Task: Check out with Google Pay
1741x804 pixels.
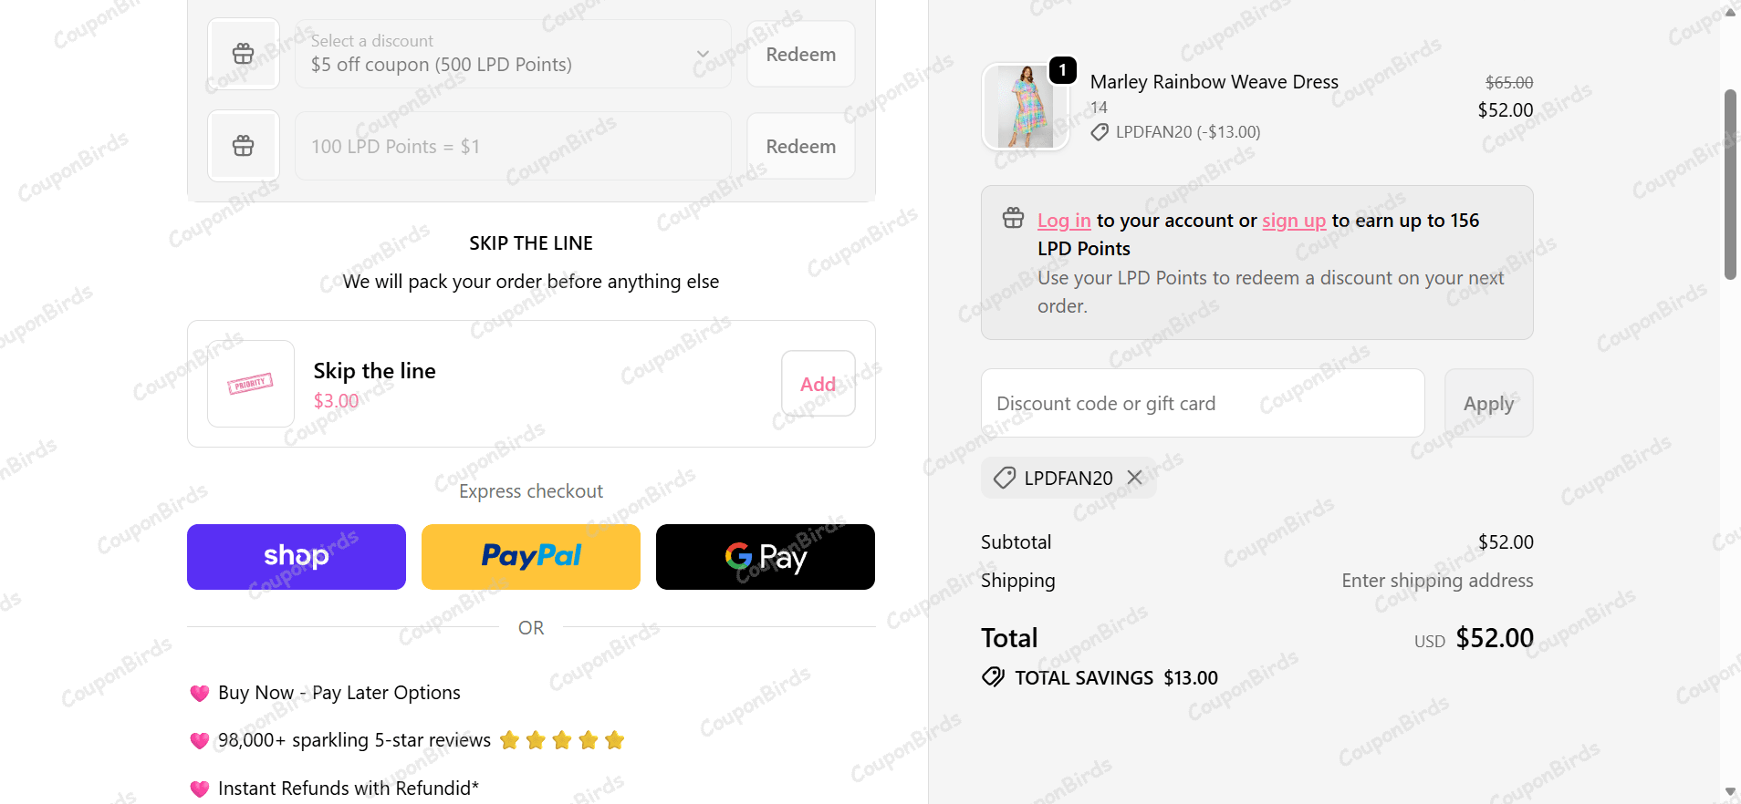Action: 766,557
